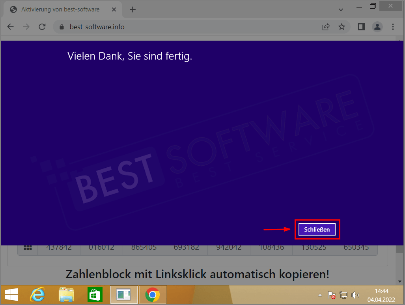The height and width of the screenshot is (305, 405).
Task: Open the tab search chevron
Action: (x=341, y=9)
